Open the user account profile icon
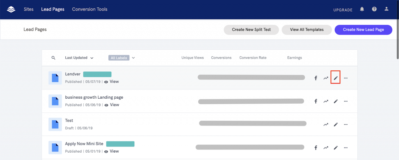 [386, 9]
